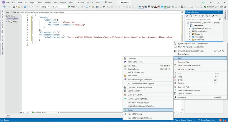The width and height of the screenshot is (228, 122).
Task: Start debugging with the green https play button
Action: tap(69, 7)
